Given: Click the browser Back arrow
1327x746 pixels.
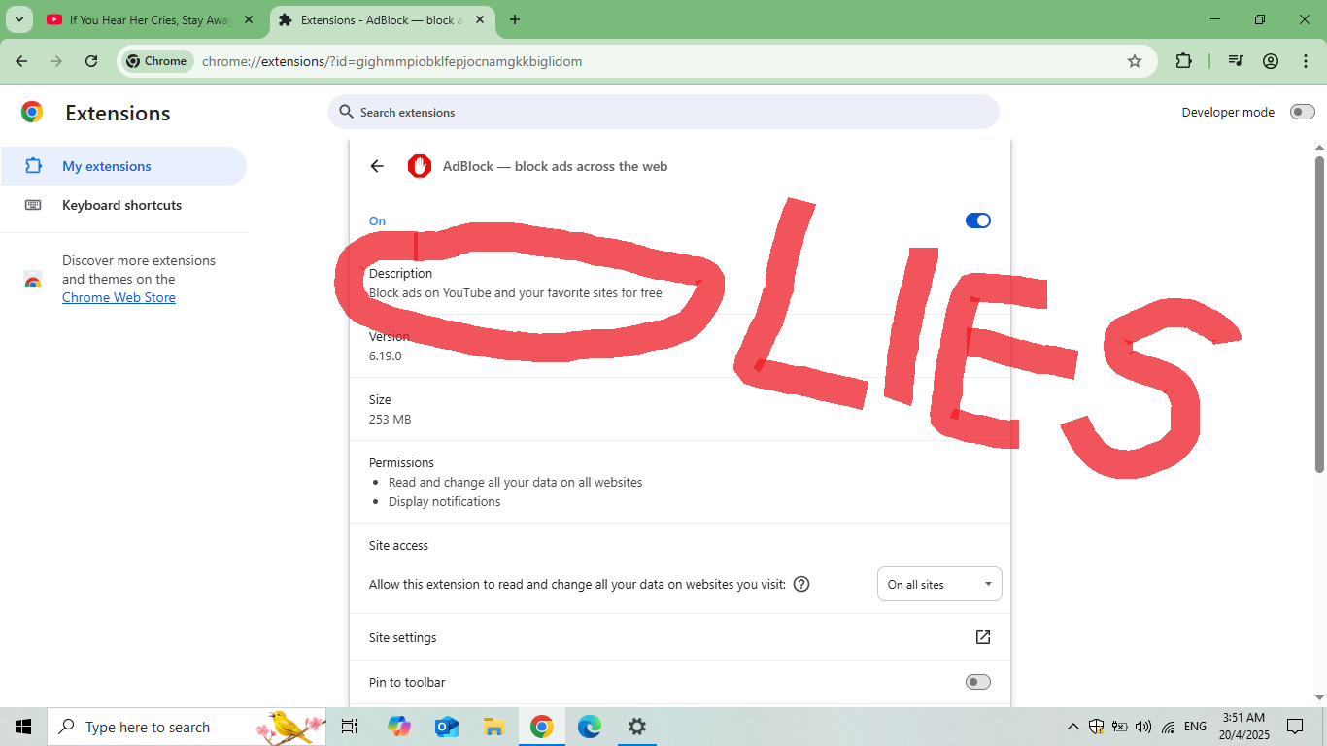Looking at the screenshot, I should [x=21, y=61].
